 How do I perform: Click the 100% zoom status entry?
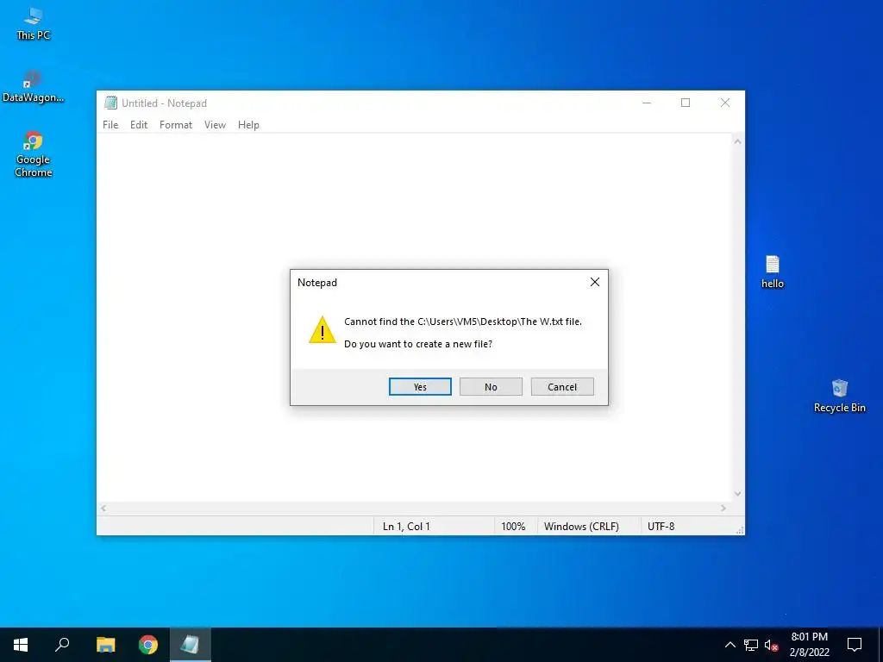click(x=513, y=527)
